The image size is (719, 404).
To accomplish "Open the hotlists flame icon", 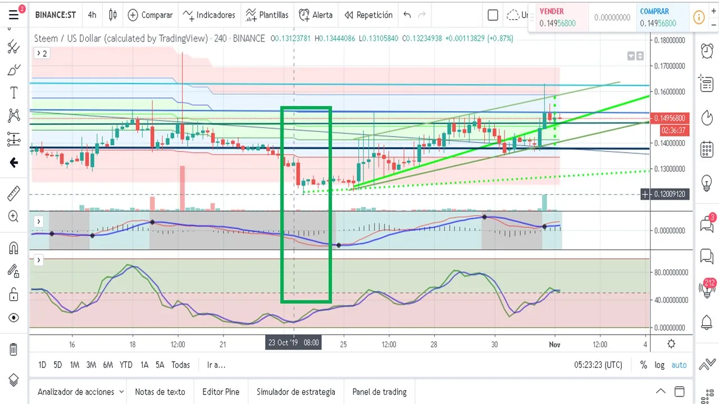I will pyautogui.click(x=707, y=117).
